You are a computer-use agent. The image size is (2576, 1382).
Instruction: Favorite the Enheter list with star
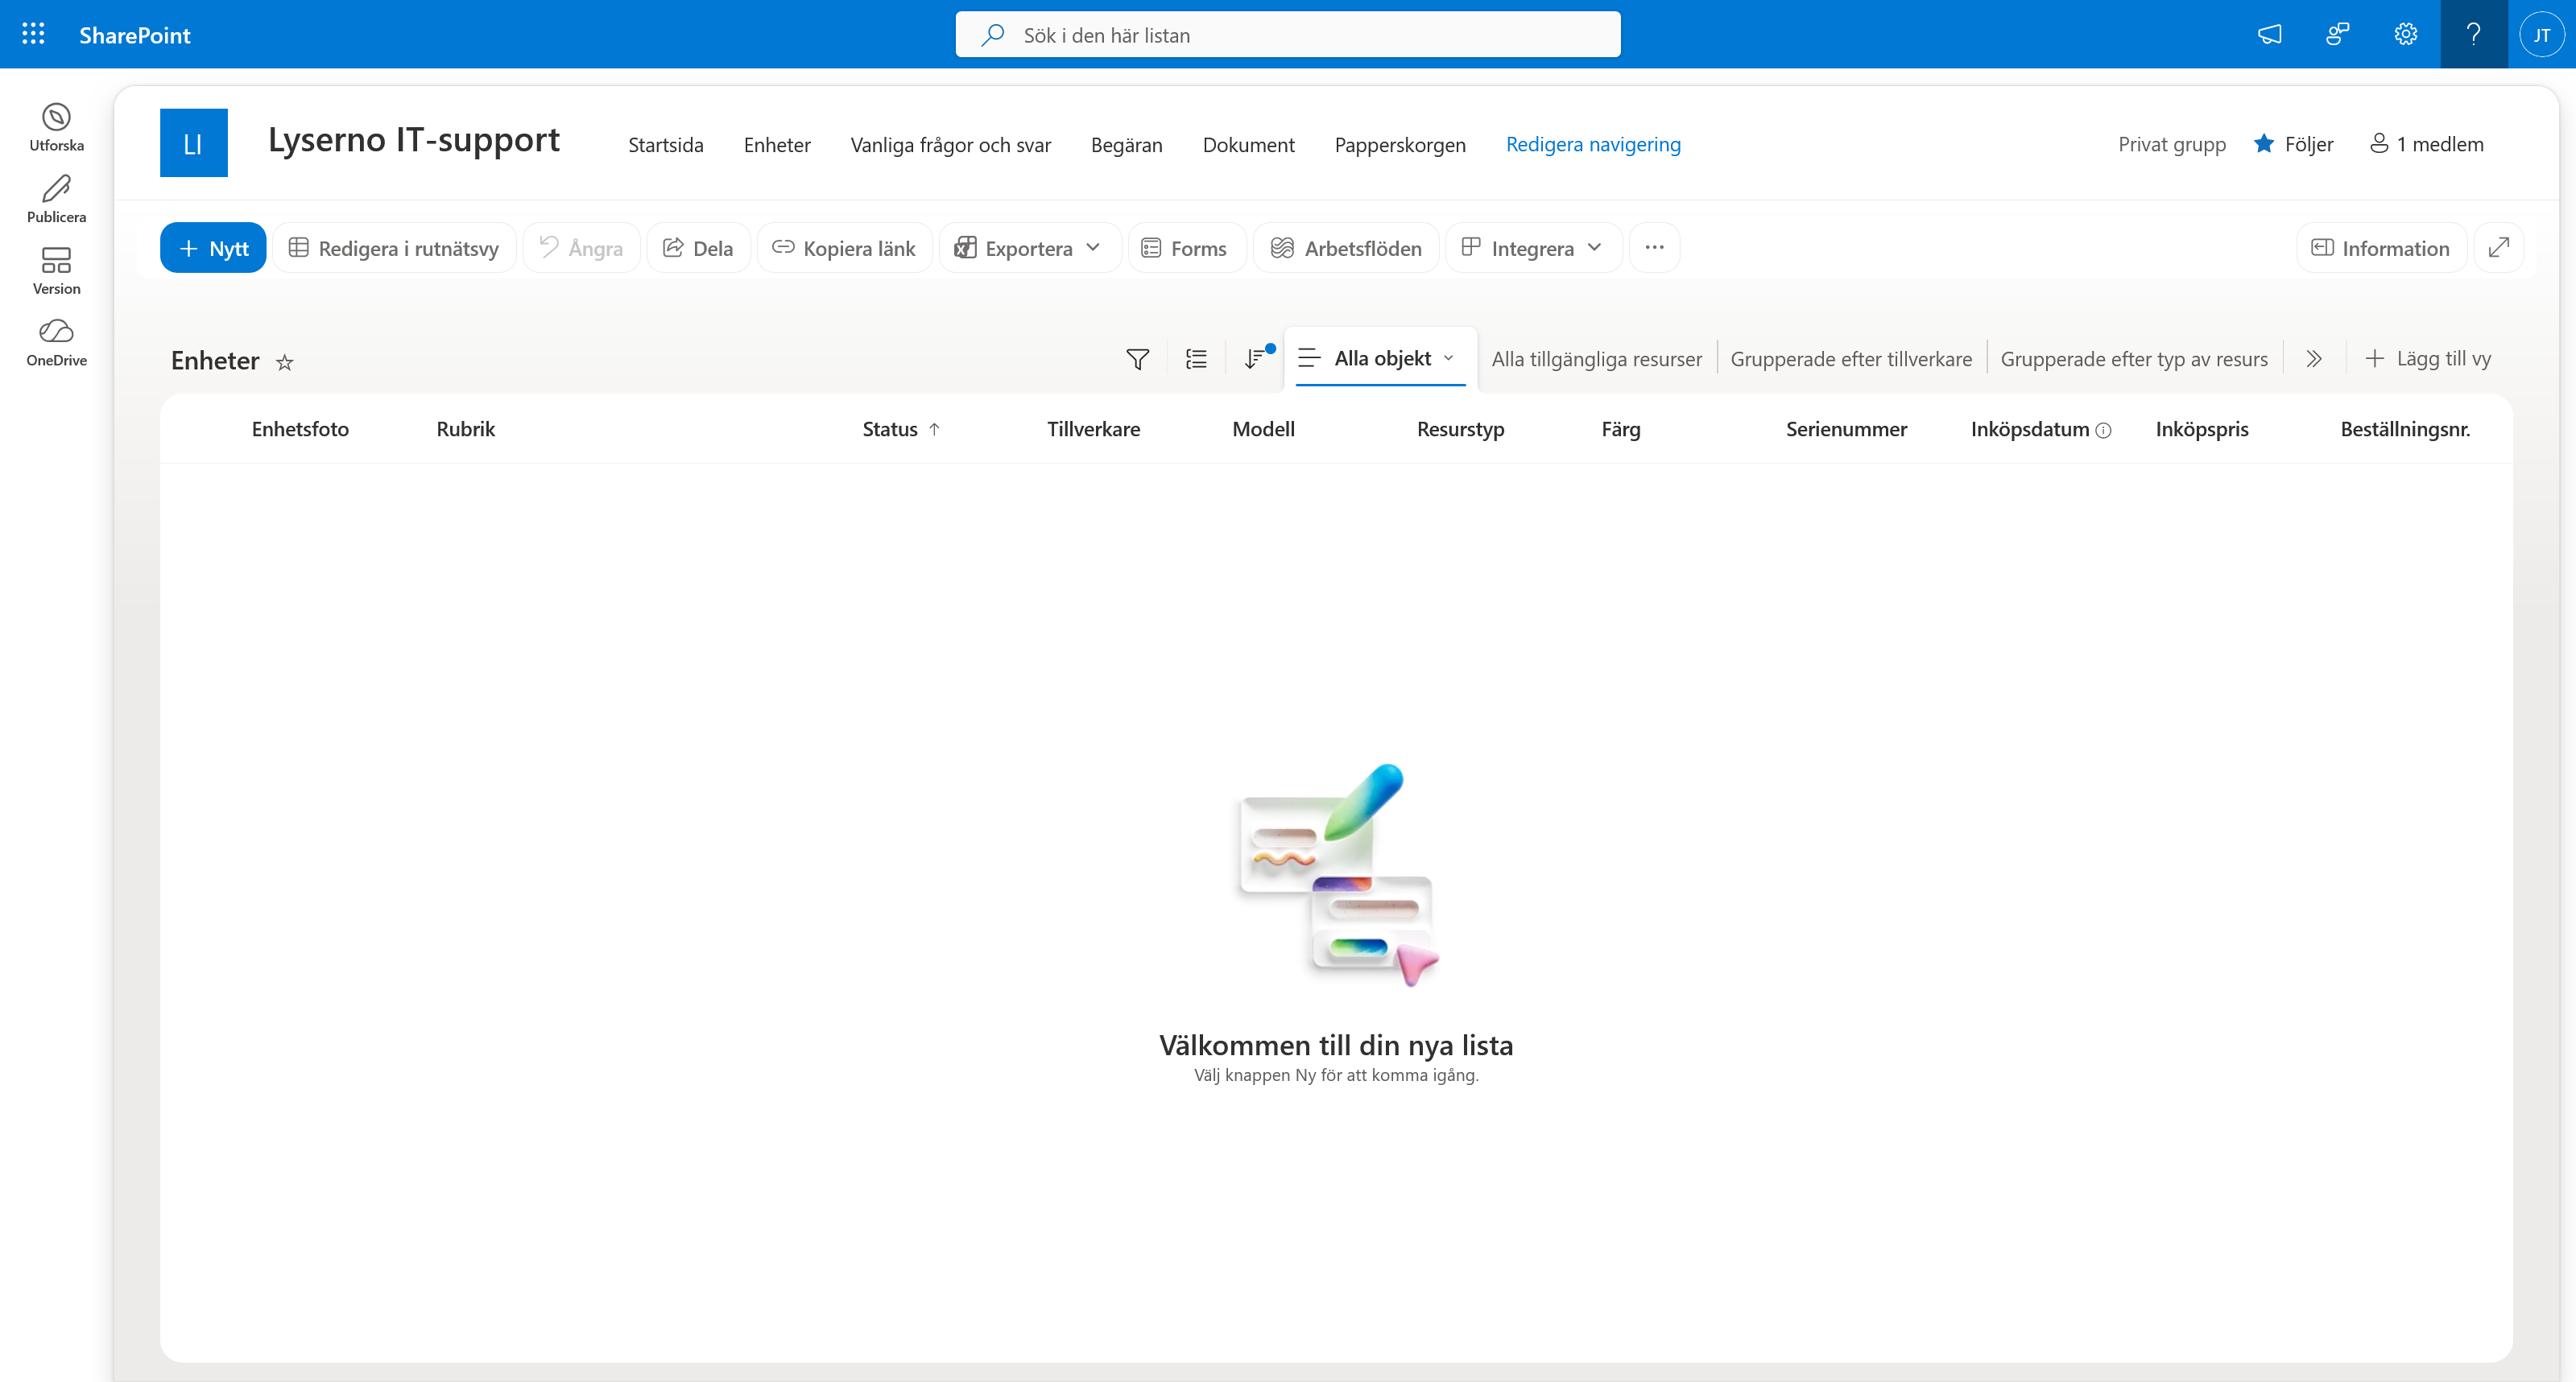point(285,361)
